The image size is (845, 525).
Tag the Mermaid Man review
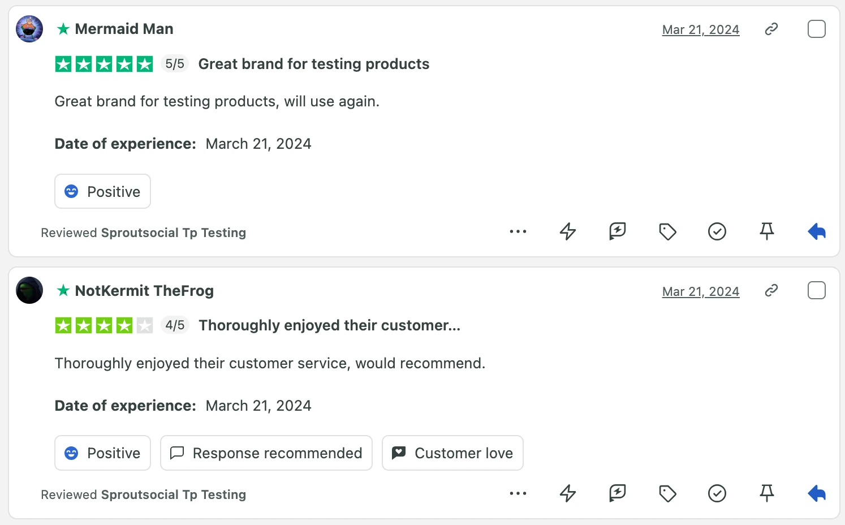point(667,231)
